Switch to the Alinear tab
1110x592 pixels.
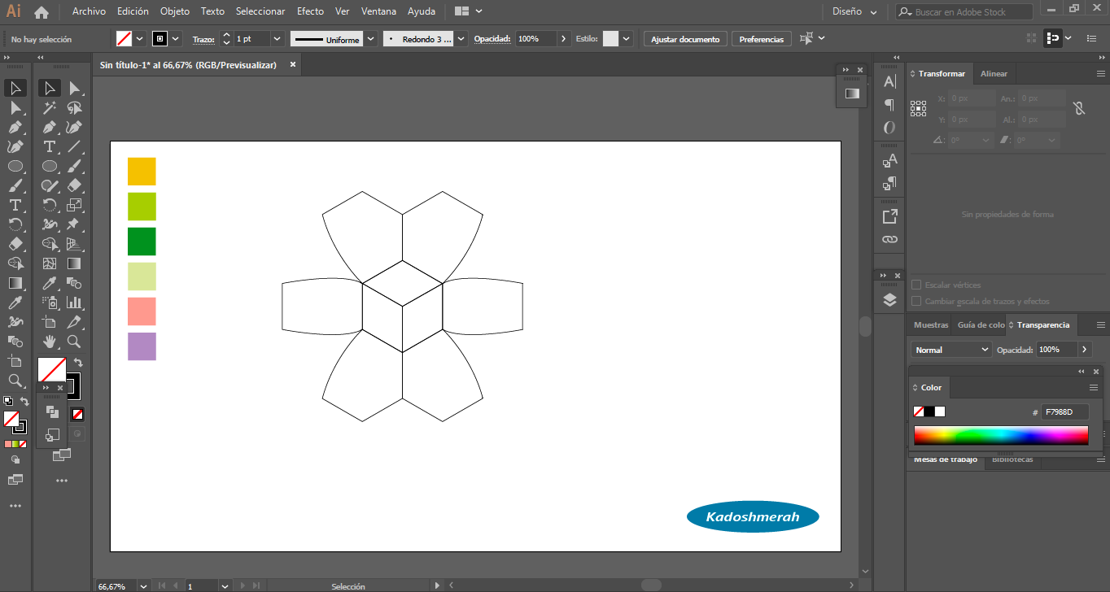tap(994, 74)
